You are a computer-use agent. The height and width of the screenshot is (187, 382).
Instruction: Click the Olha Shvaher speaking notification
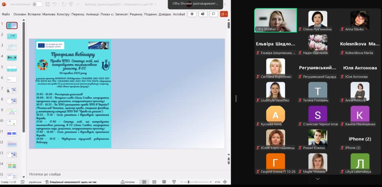pos(195,4)
